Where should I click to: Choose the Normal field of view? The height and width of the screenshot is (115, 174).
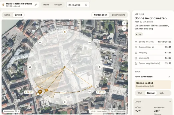(x=151, y=93)
